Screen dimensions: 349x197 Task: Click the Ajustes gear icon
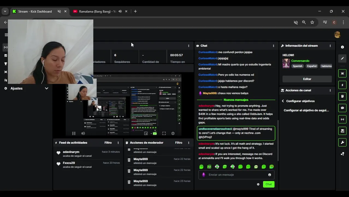tap(6, 88)
